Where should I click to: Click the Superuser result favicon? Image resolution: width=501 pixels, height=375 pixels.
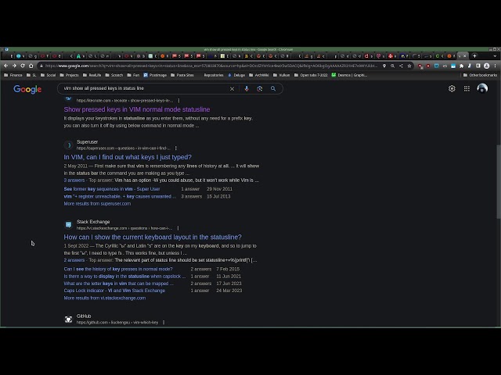click(x=68, y=145)
